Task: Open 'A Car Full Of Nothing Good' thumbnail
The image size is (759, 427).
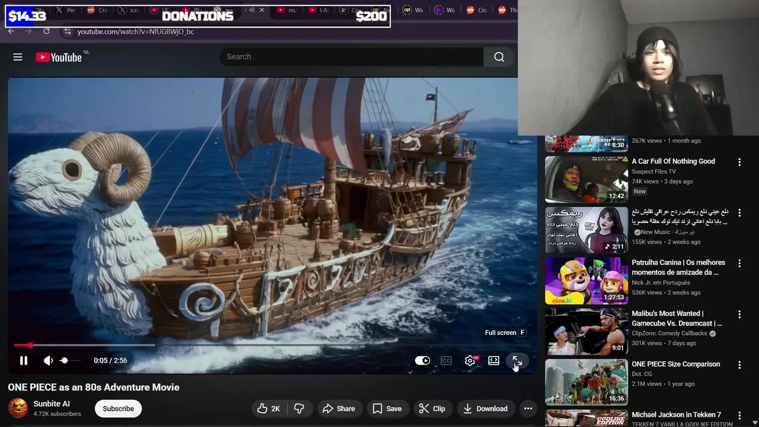Action: click(x=586, y=179)
